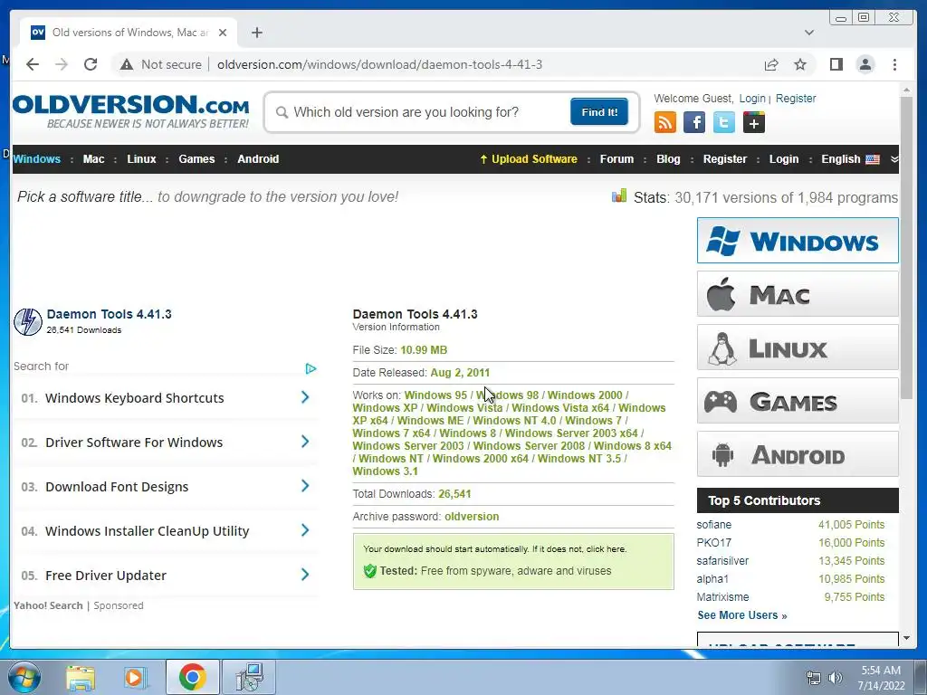Viewport: 927px width, 695px height.
Task: Click the Daemon Tools lightning icon
Action: click(x=28, y=321)
